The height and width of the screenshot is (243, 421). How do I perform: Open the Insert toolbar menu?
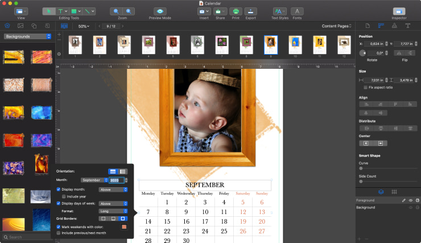(204, 11)
